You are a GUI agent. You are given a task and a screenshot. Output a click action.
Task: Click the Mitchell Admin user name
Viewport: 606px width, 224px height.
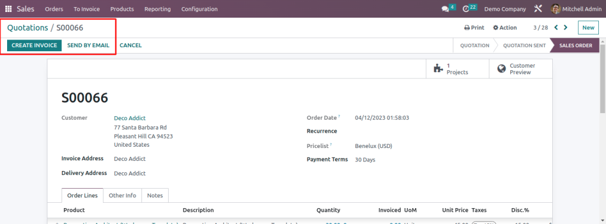point(582,9)
